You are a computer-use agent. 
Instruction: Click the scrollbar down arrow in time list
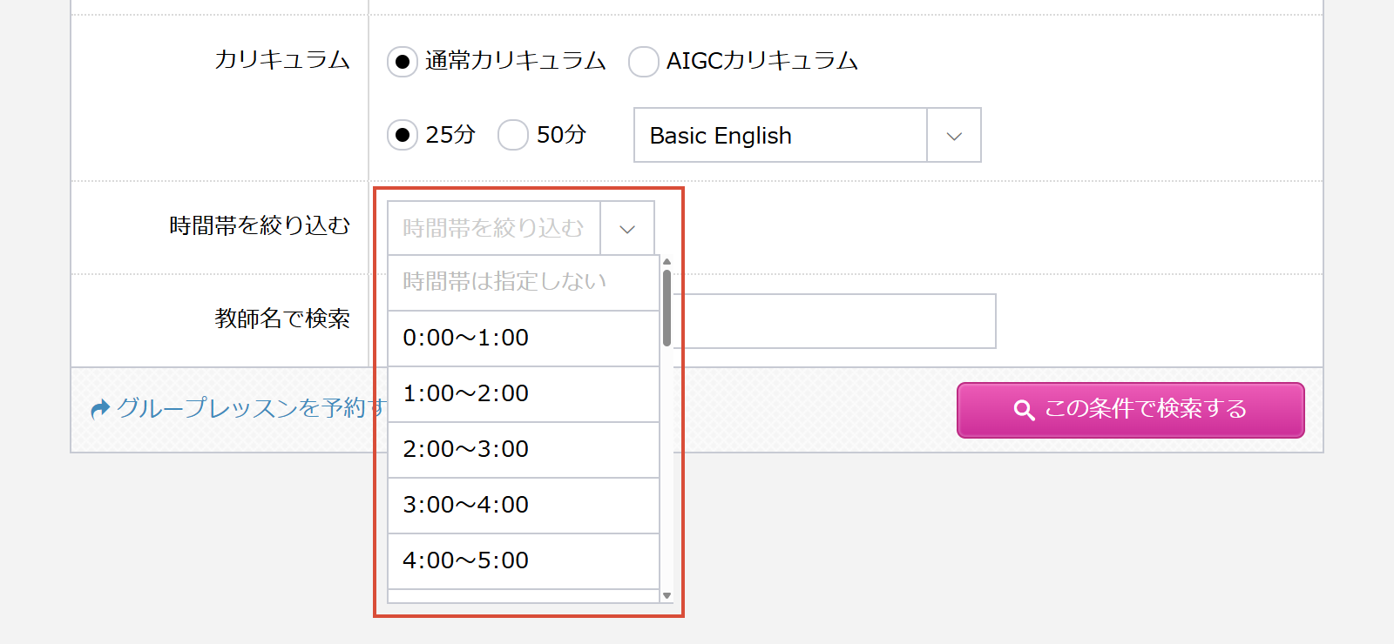[x=667, y=596]
